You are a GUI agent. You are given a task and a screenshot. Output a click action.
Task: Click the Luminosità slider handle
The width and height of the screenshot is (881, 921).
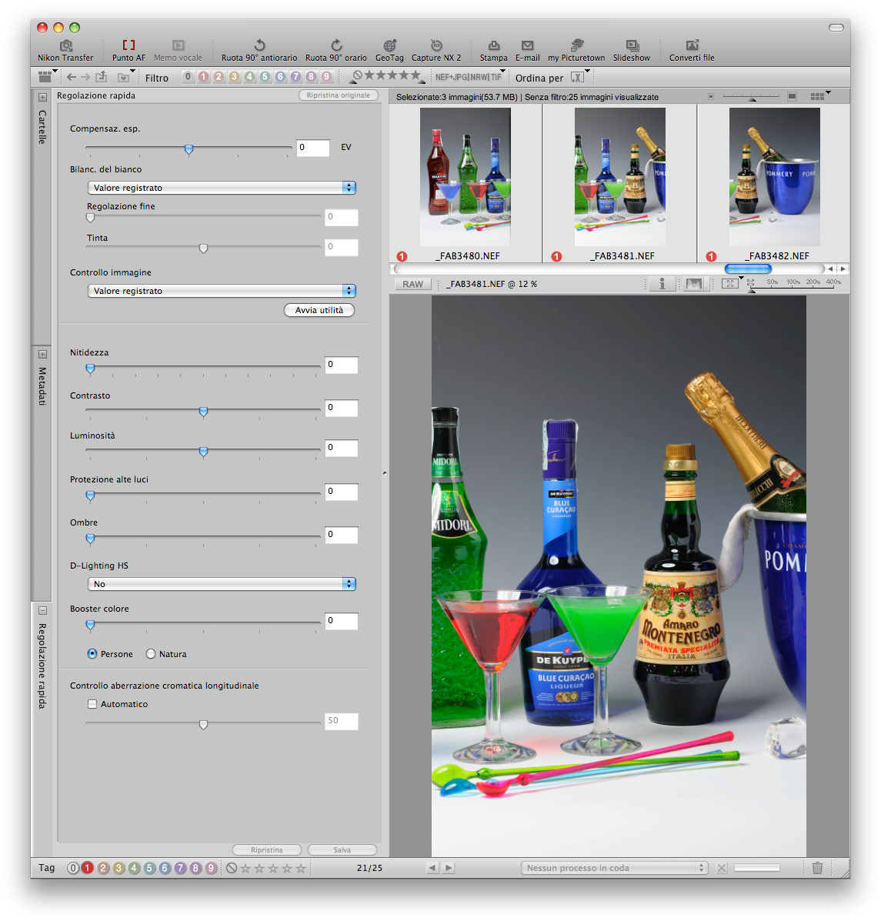(x=203, y=452)
